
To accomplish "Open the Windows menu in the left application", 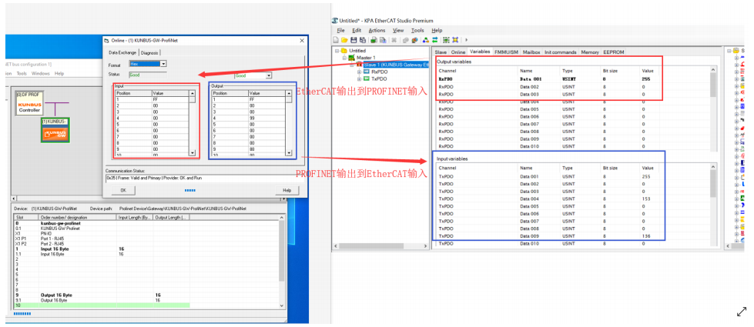I will [x=41, y=73].
